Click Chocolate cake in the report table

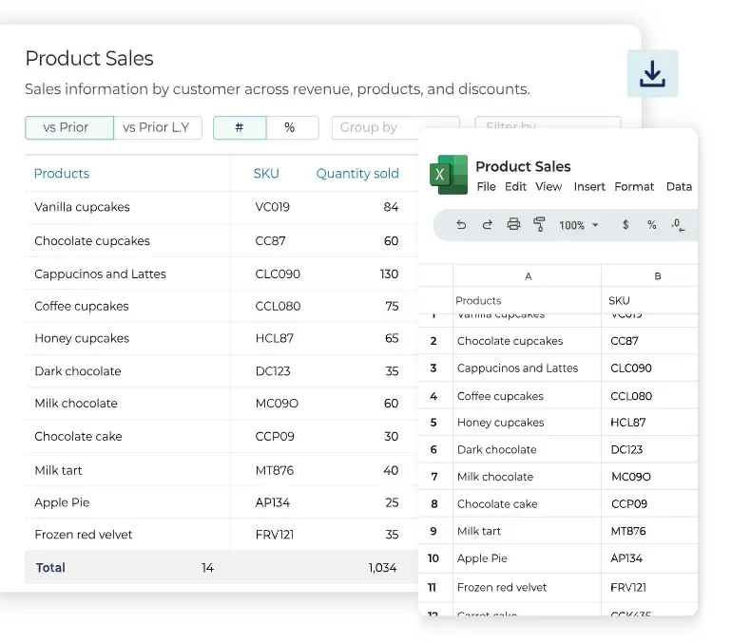point(78,436)
